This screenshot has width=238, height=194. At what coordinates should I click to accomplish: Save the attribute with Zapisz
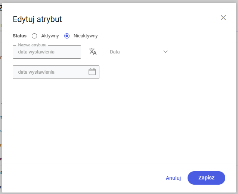206,178
